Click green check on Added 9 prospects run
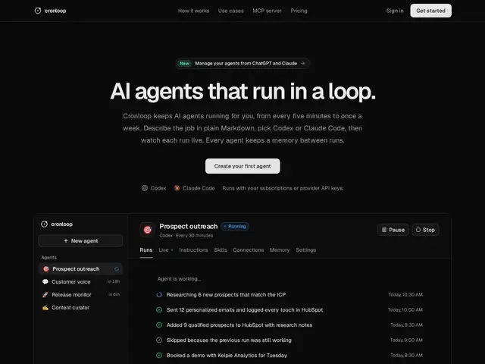 tap(159, 325)
